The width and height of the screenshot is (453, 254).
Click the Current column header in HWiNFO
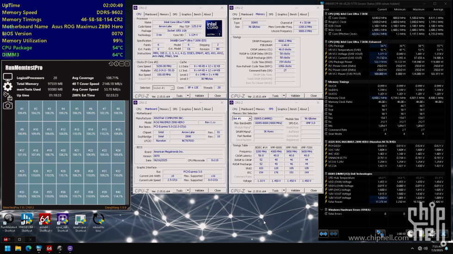tap(382, 10)
